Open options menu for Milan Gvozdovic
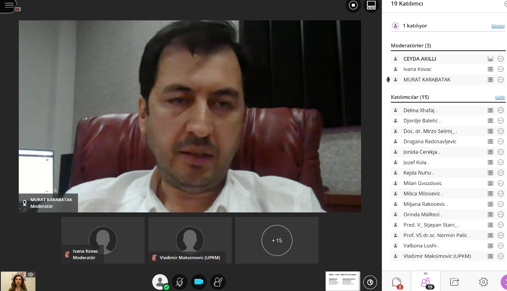The width and height of the screenshot is (507, 291). 501,183
